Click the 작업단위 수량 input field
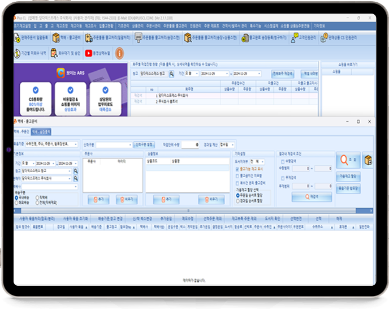 click(x=191, y=145)
